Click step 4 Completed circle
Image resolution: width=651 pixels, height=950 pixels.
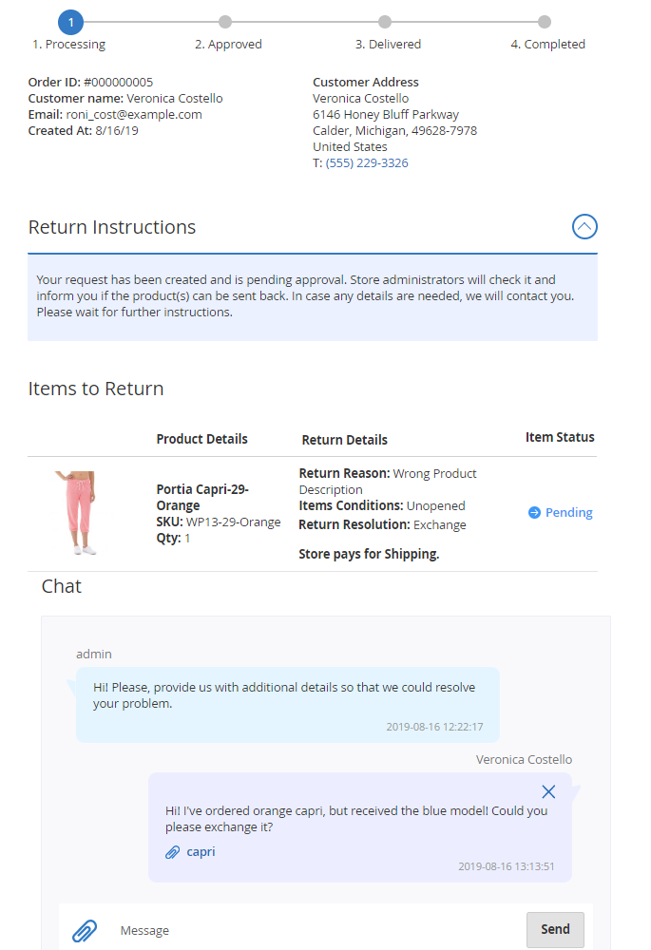pos(545,21)
